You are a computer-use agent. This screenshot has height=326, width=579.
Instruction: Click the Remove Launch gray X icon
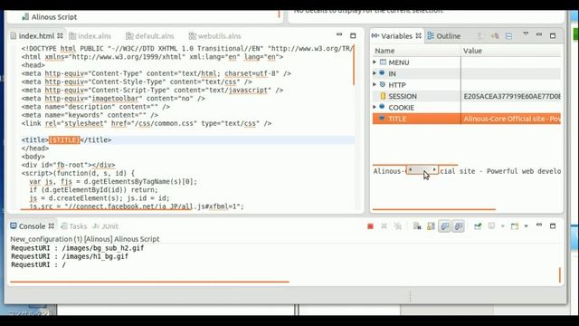[384, 226]
